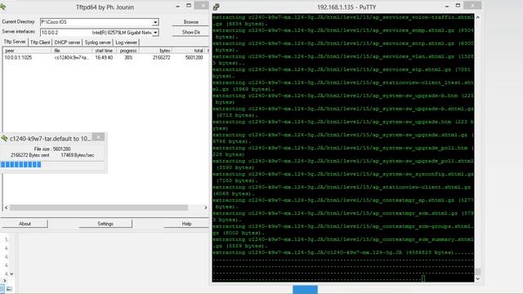
Task: Close the c1240-k9w7-tar transfer popup
Action: click(98, 136)
